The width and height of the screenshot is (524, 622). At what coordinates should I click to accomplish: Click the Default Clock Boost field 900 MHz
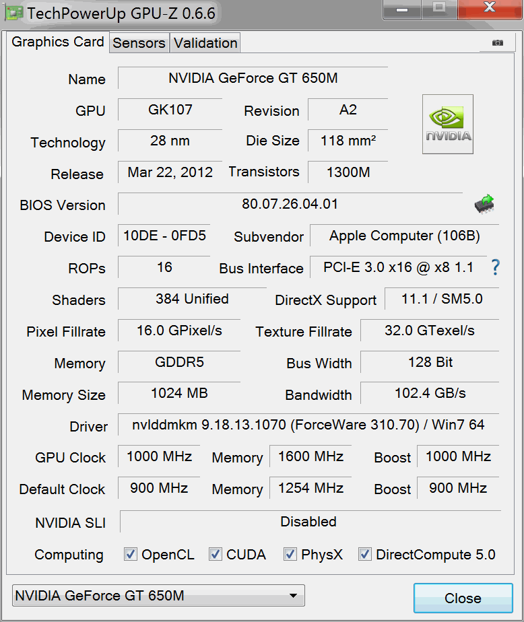[x=458, y=488]
